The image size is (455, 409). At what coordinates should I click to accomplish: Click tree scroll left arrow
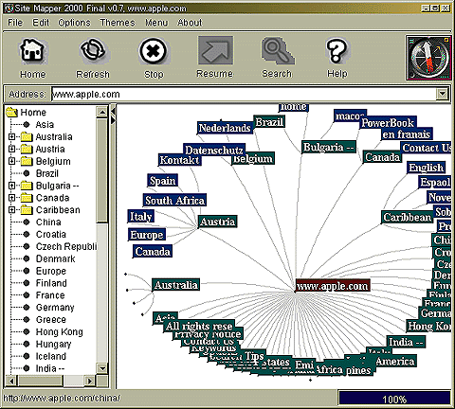pos(12,381)
